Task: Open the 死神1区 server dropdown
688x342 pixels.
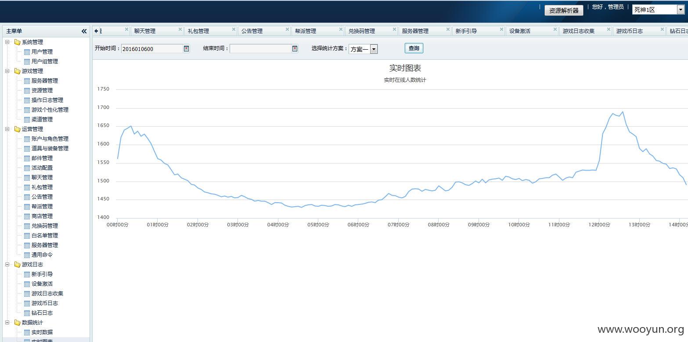Action: click(x=681, y=10)
